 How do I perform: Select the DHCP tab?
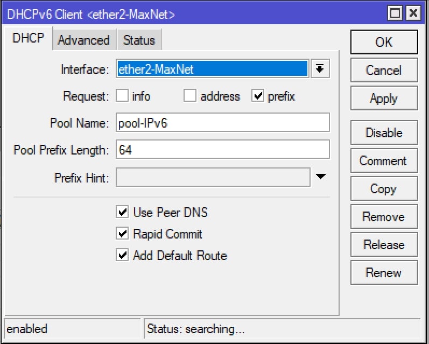[x=28, y=38]
